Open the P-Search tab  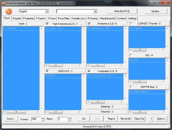41,19
